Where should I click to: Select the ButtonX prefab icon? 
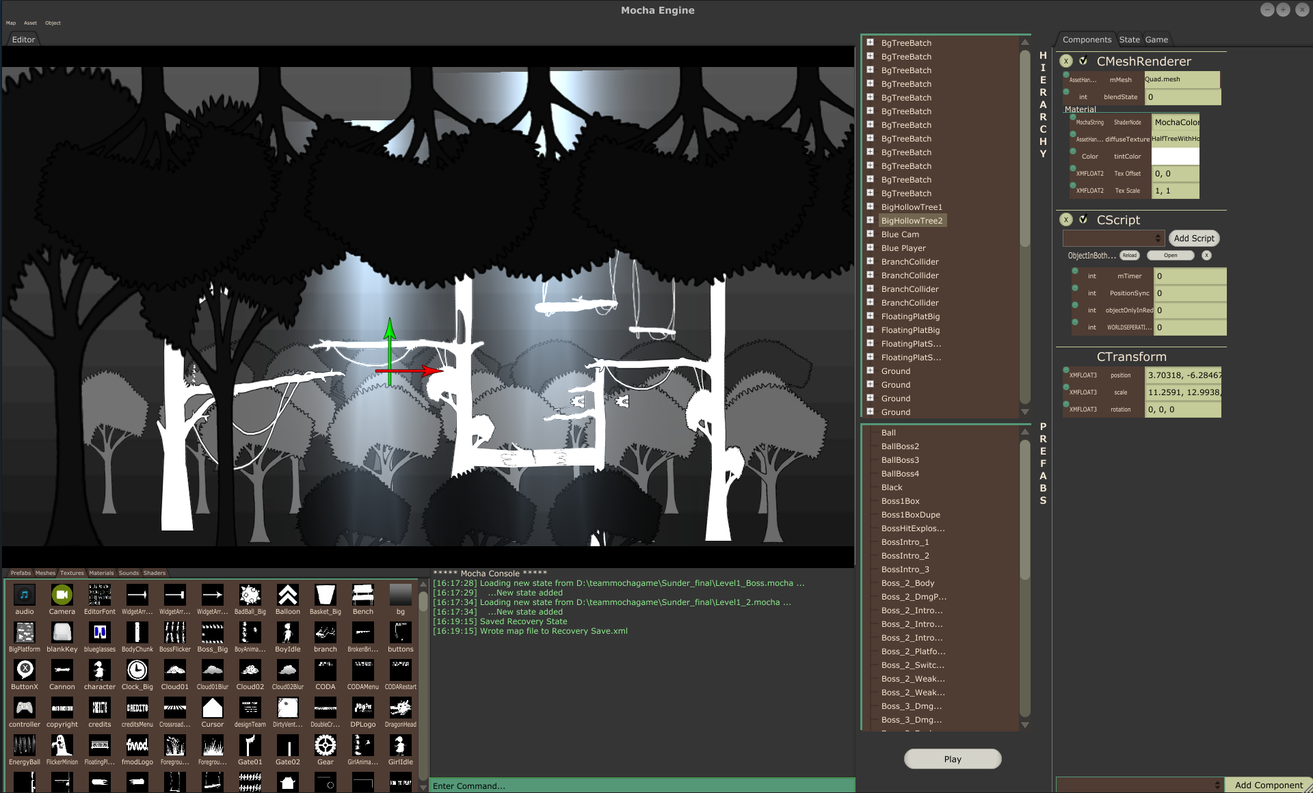coord(25,670)
